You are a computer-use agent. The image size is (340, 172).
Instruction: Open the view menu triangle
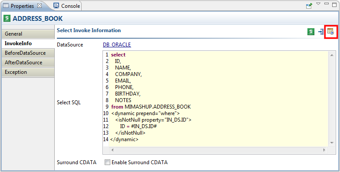(x=318, y=3)
